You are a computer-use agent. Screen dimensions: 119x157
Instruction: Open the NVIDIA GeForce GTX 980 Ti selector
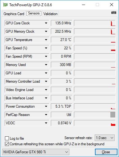[36, 152]
